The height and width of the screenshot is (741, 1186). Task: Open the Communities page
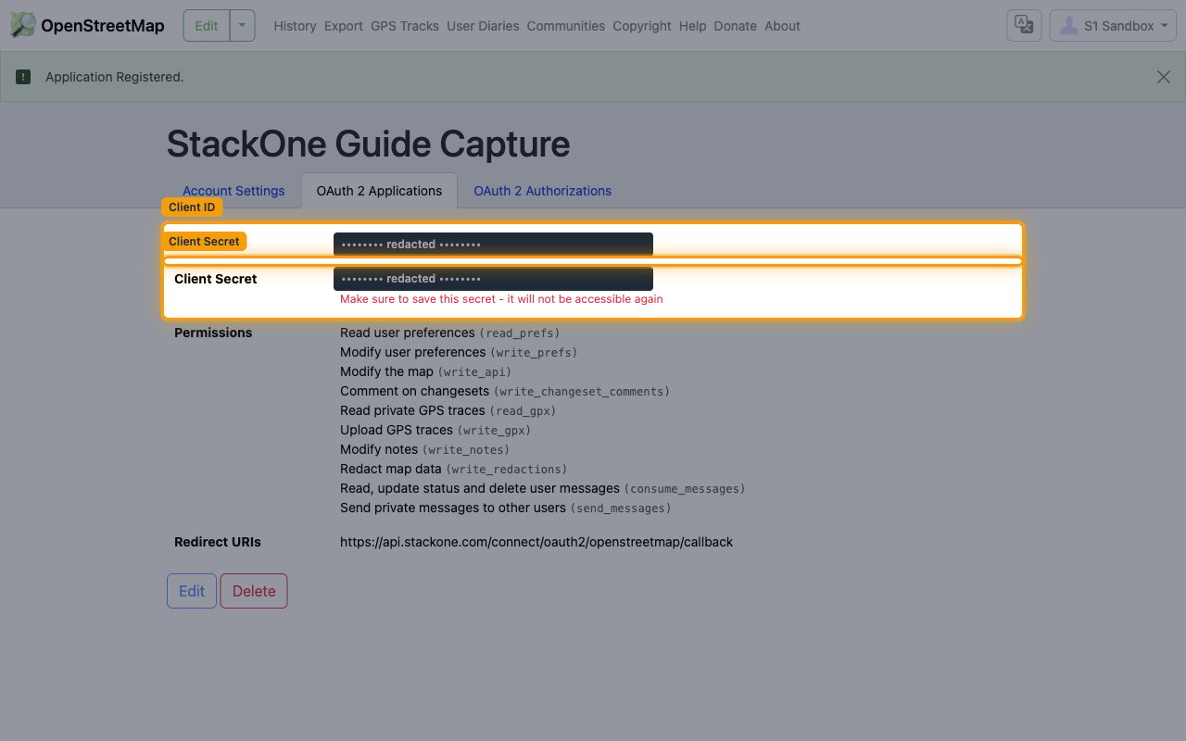click(565, 26)
